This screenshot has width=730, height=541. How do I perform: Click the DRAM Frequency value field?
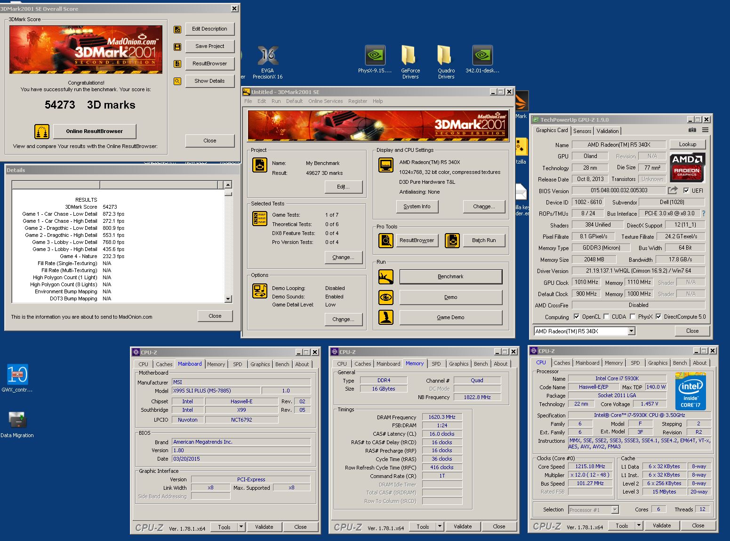[x=442, y=417]
